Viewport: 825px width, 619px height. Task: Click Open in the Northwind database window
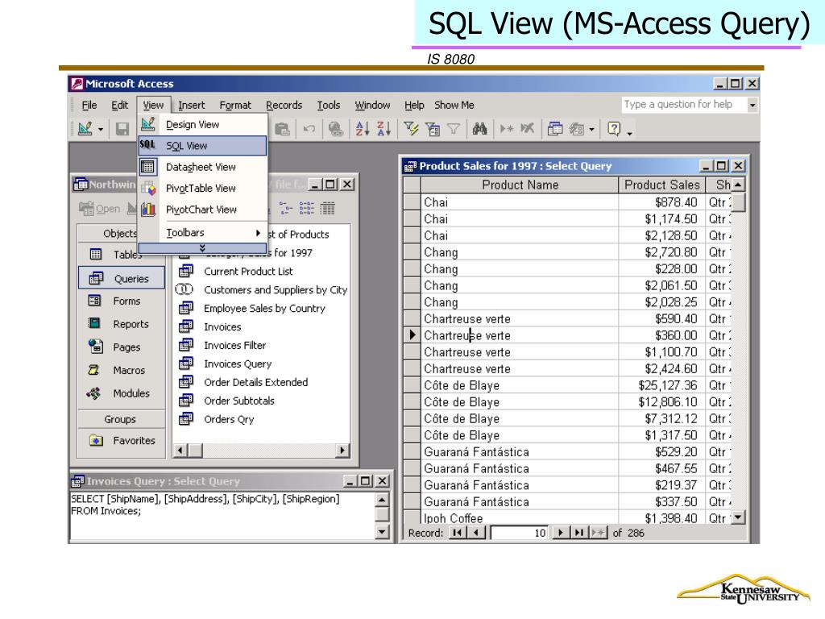tap(101, 209)
